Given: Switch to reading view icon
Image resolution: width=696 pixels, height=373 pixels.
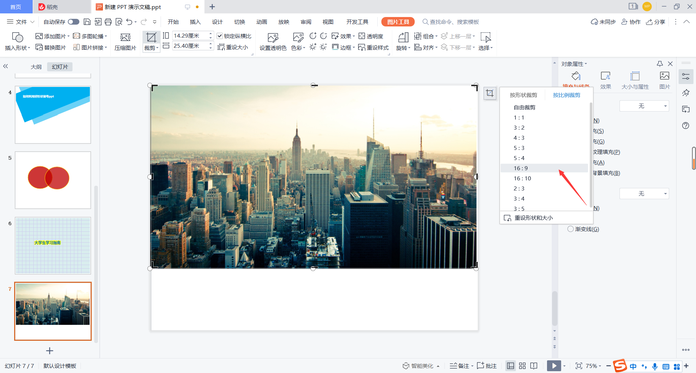Looking at the screenshot, I should coord(534,366).
